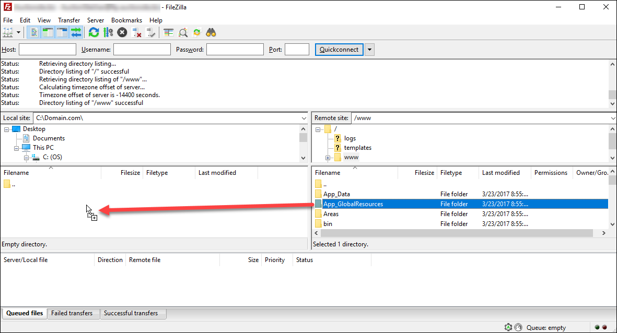Select the parent directory (..) in local list

click(10, 184)
